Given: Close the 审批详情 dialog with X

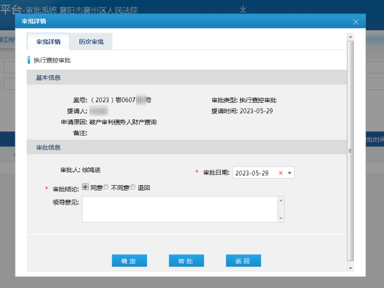Looking at the screenshot, I should coord(356,22).
